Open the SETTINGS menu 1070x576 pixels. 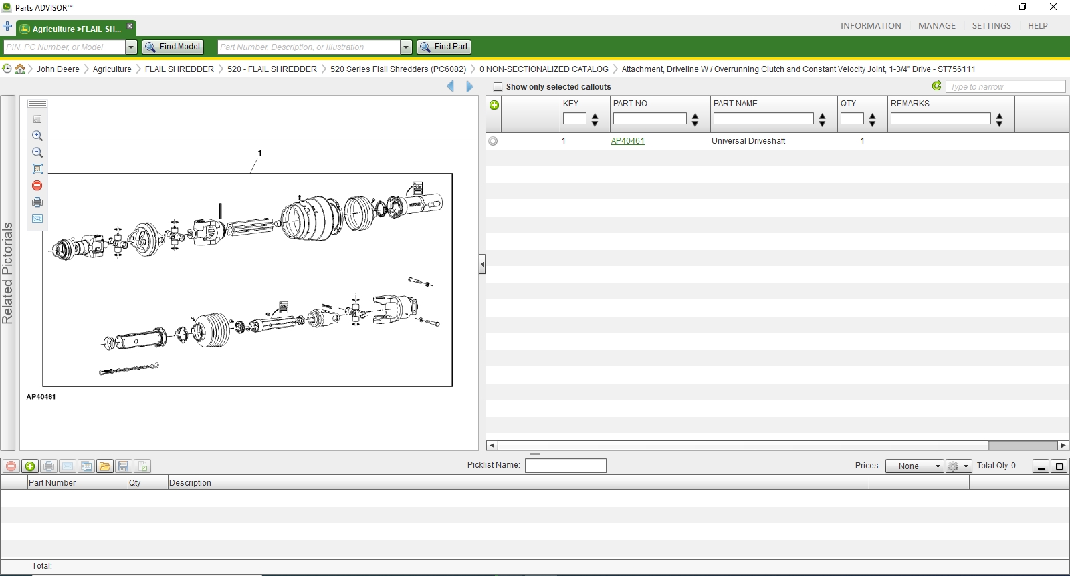(x=991, y=26)
